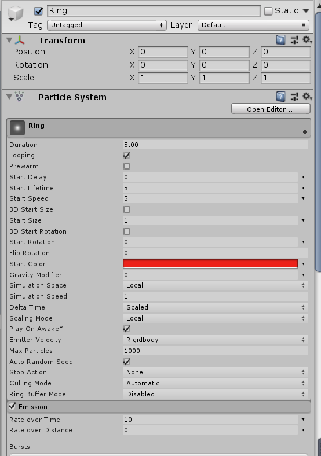
Task: Open Start Speed mode dropdown arrow
Action: point(303,198)
